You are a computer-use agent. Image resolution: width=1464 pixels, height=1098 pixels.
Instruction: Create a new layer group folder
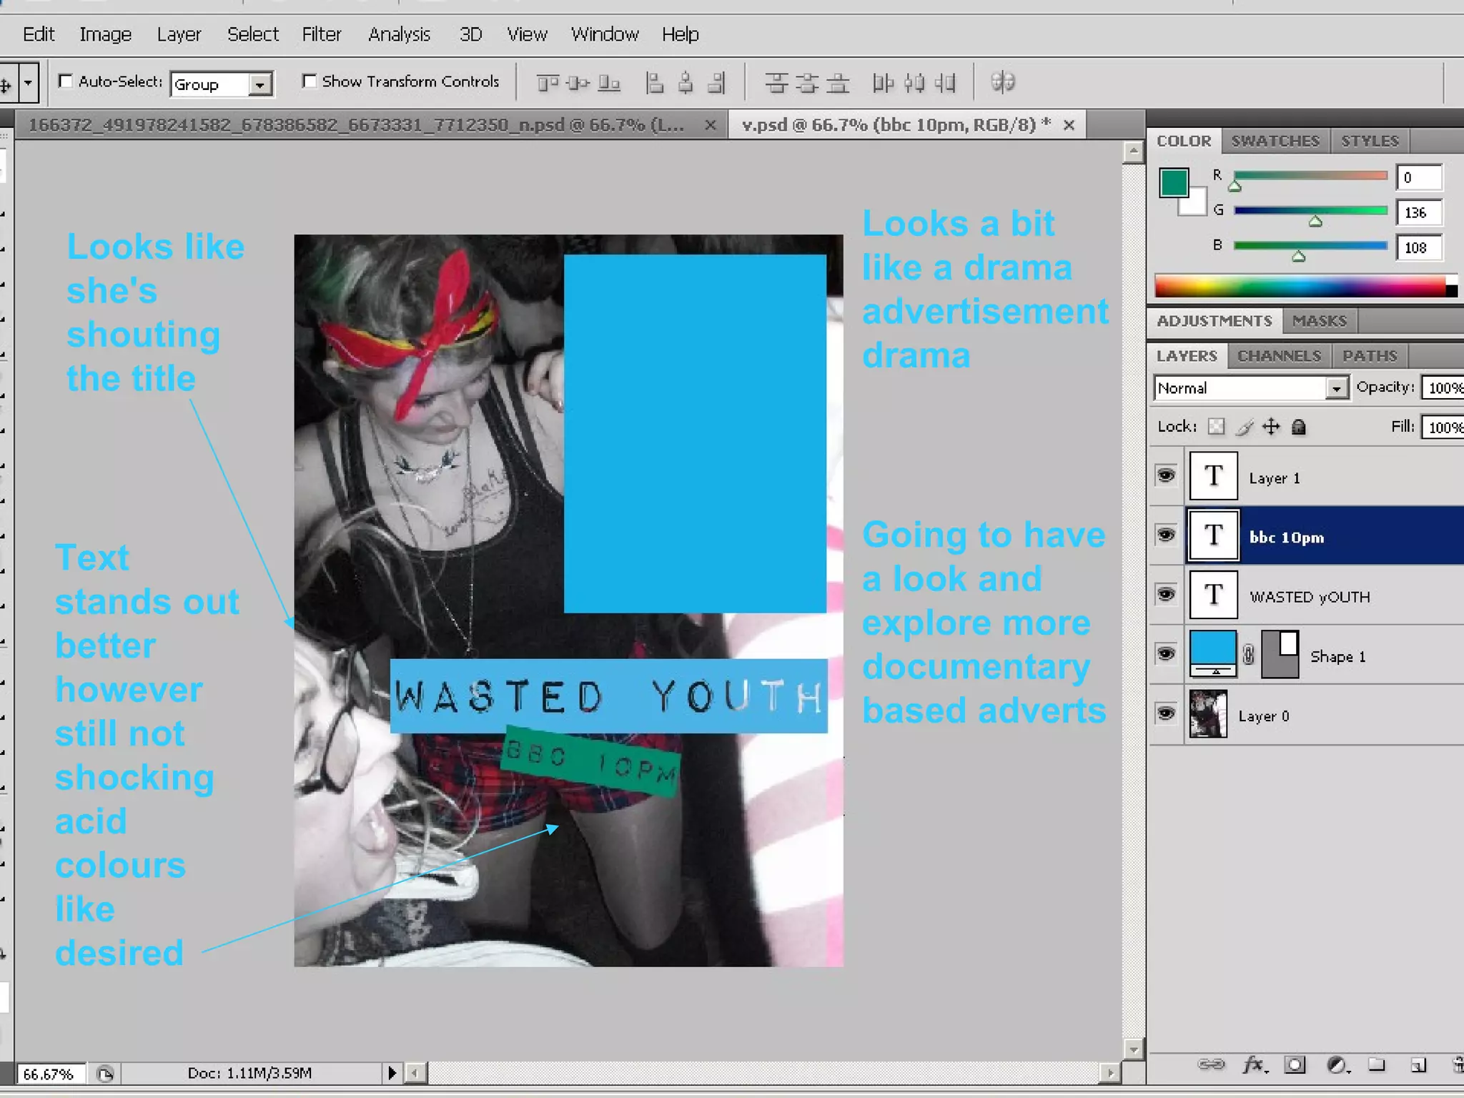(1377, 1065)
